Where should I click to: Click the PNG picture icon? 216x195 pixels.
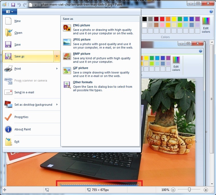coord(67,28)
